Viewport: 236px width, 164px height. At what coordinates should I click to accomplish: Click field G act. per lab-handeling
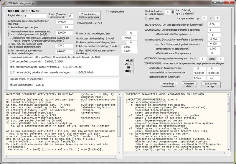[x=130, y=38]
